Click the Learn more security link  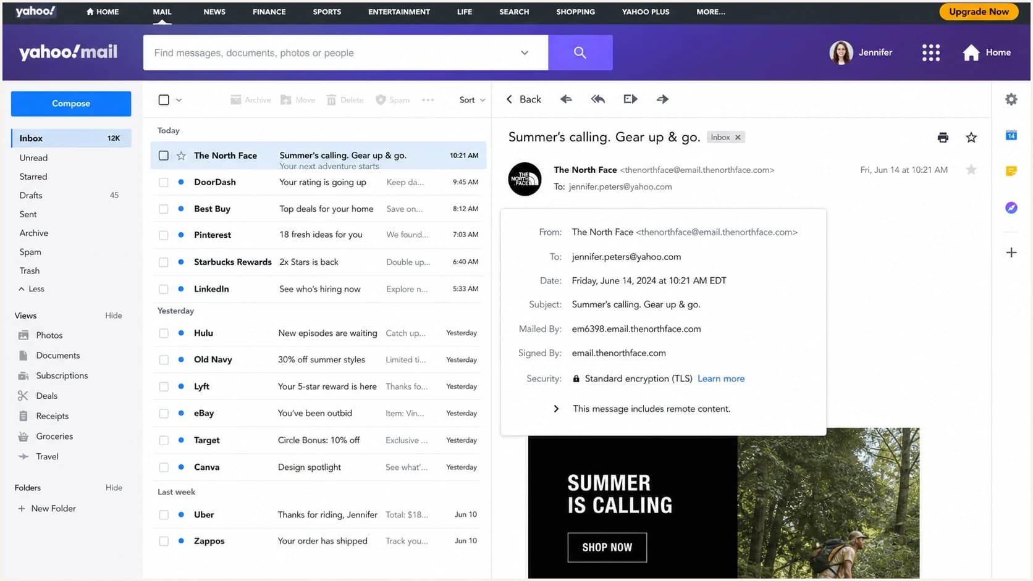click(x=721, y=379)
